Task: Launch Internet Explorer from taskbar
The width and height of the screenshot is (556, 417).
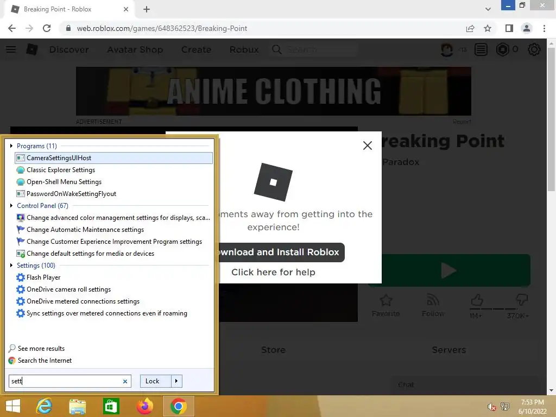Action: [45, 406]
